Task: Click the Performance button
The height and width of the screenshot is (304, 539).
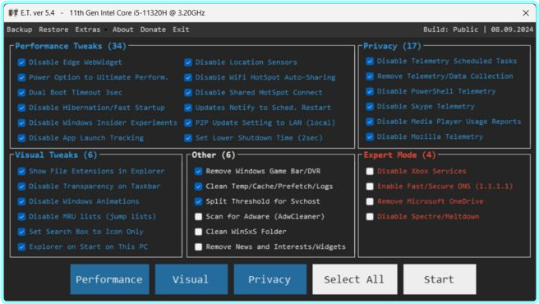Action: 109,279
